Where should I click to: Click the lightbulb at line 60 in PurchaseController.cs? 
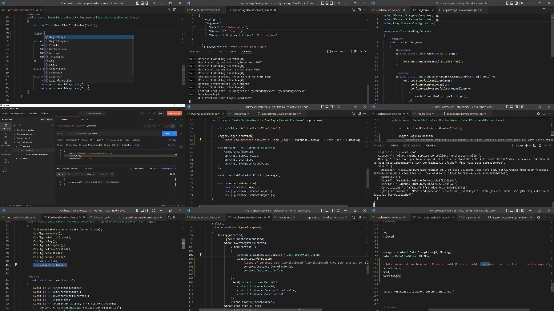(x=200, y=140)
